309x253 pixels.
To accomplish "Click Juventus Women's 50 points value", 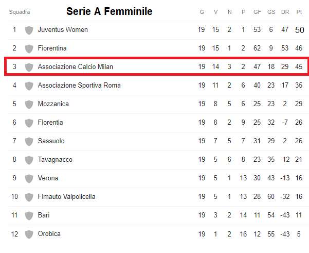I will (299, 30).
